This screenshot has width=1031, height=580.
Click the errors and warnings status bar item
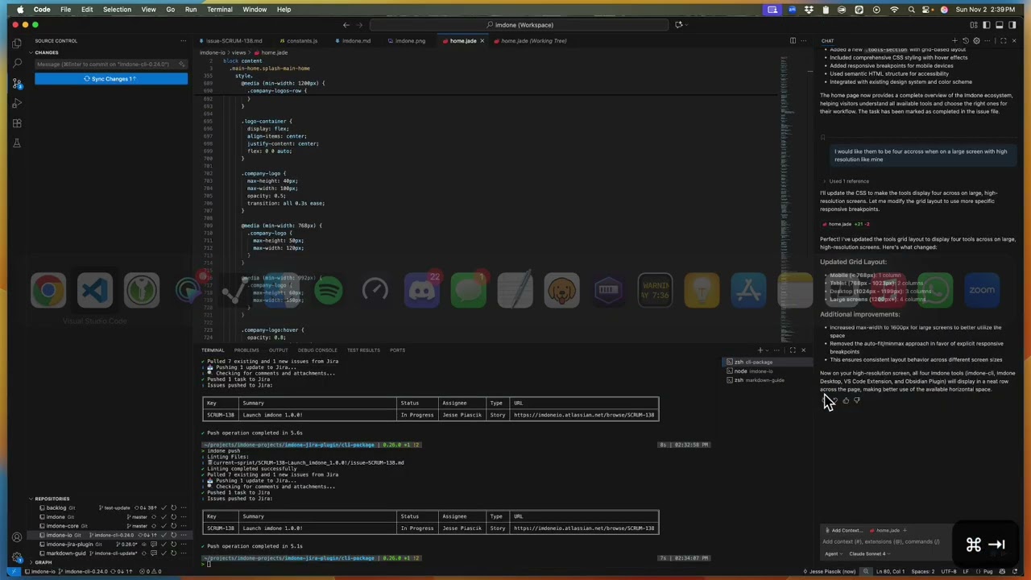(x=151, y=571)
